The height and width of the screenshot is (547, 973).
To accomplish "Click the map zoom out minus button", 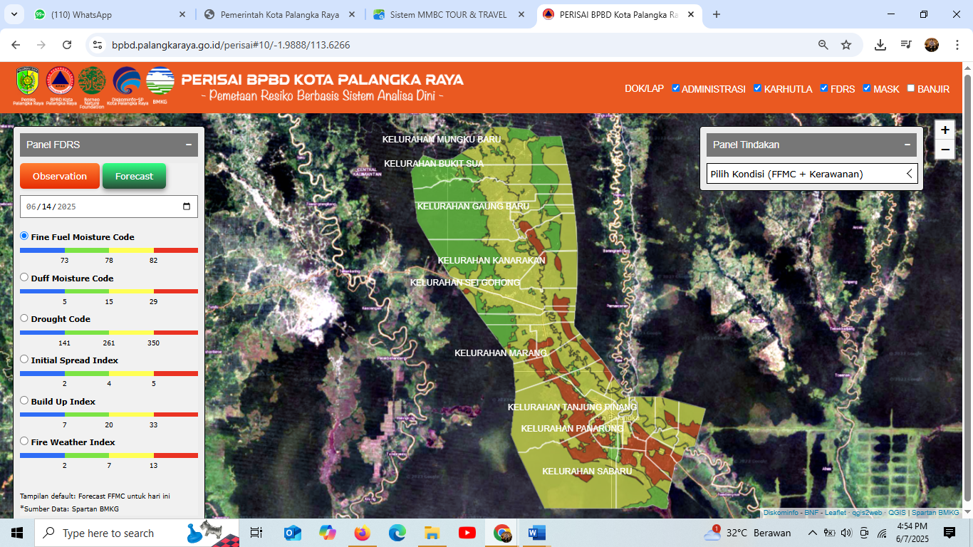I will click(945, 150).
